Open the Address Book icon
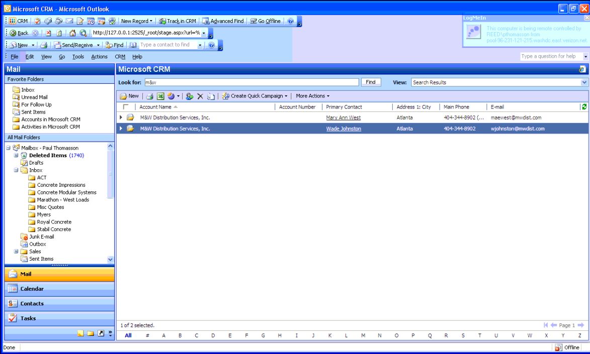The width and height of the screenshot is (590, 354). pos(133,45)
